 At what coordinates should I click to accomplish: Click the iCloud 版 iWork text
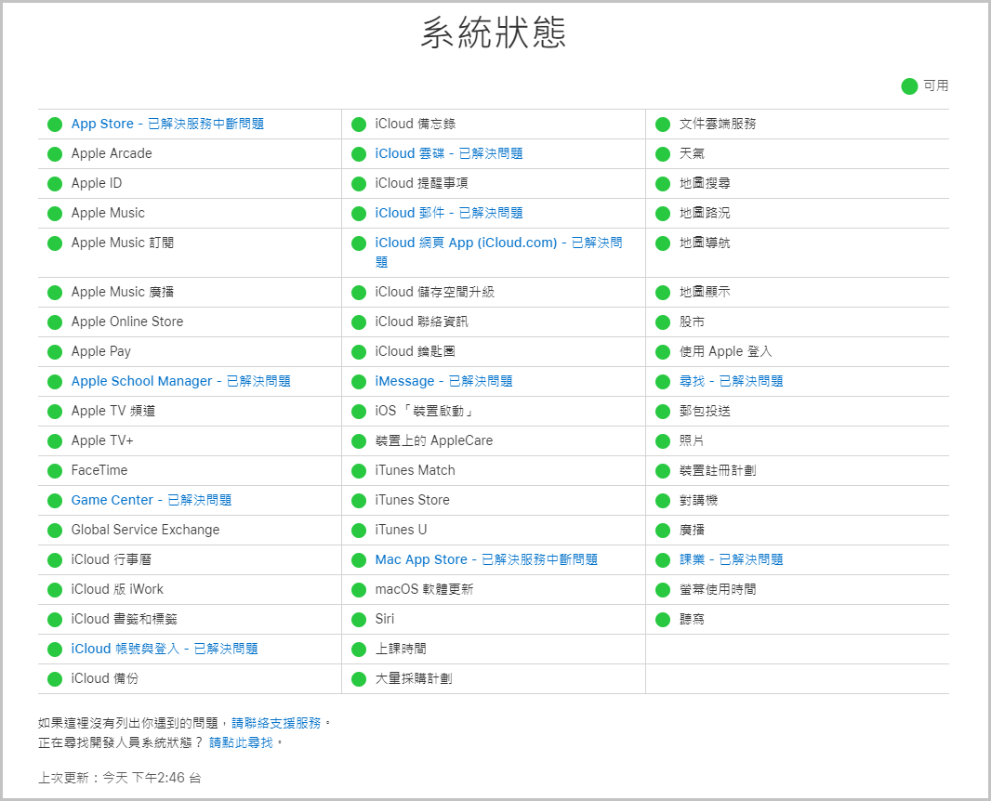[117, 589]
